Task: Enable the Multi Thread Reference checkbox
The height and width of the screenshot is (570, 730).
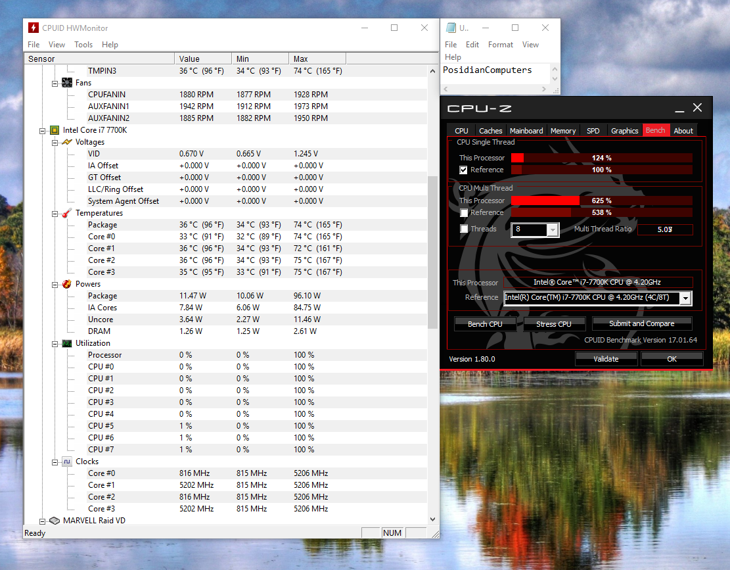Action: click(463, 213)
